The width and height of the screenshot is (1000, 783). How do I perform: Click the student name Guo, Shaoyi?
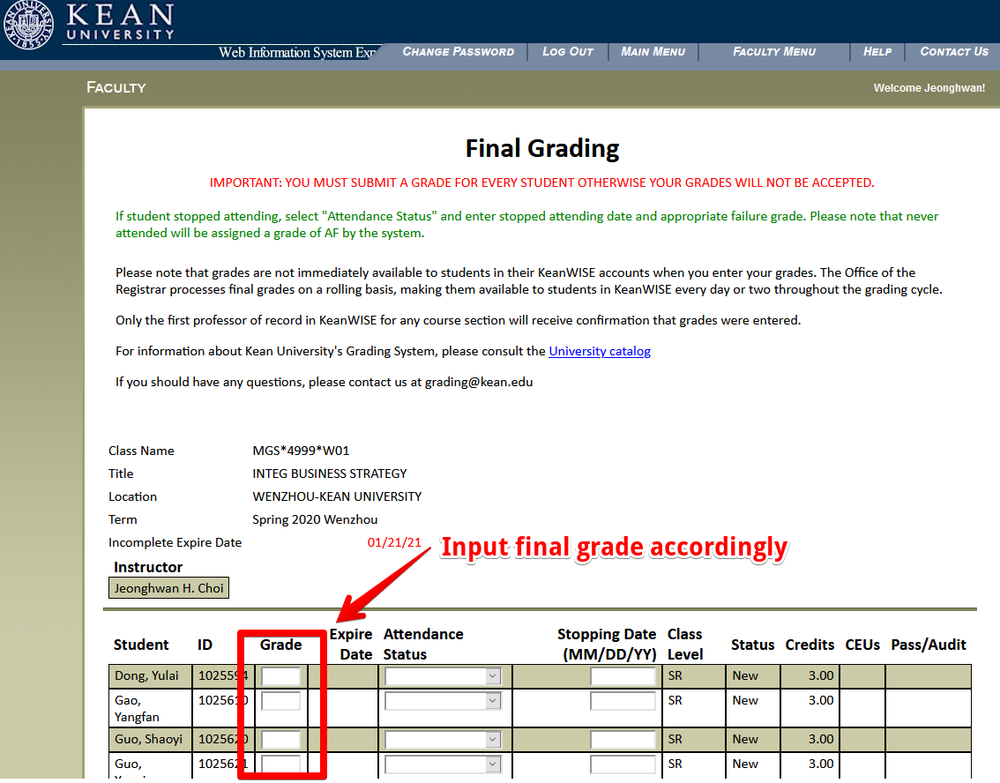149,740
